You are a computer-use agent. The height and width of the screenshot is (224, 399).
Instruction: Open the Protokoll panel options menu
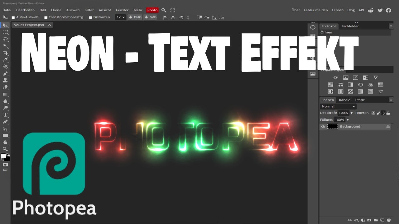tap(391, 26)
